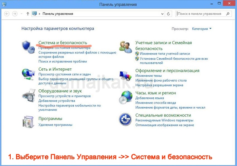Viewport: 237px width, 166px height.
Task: Open recent locations dropdown arrow
Action: click(x=21, y=14)
